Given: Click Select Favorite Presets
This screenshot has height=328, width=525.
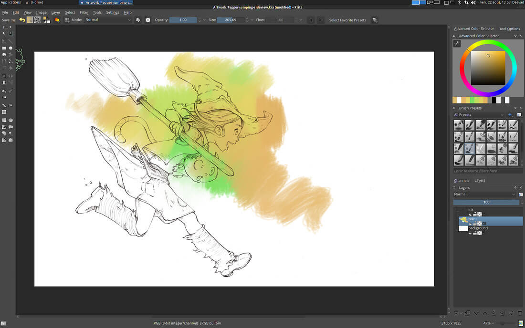Looking at the screenshot, I should [347, 20].
